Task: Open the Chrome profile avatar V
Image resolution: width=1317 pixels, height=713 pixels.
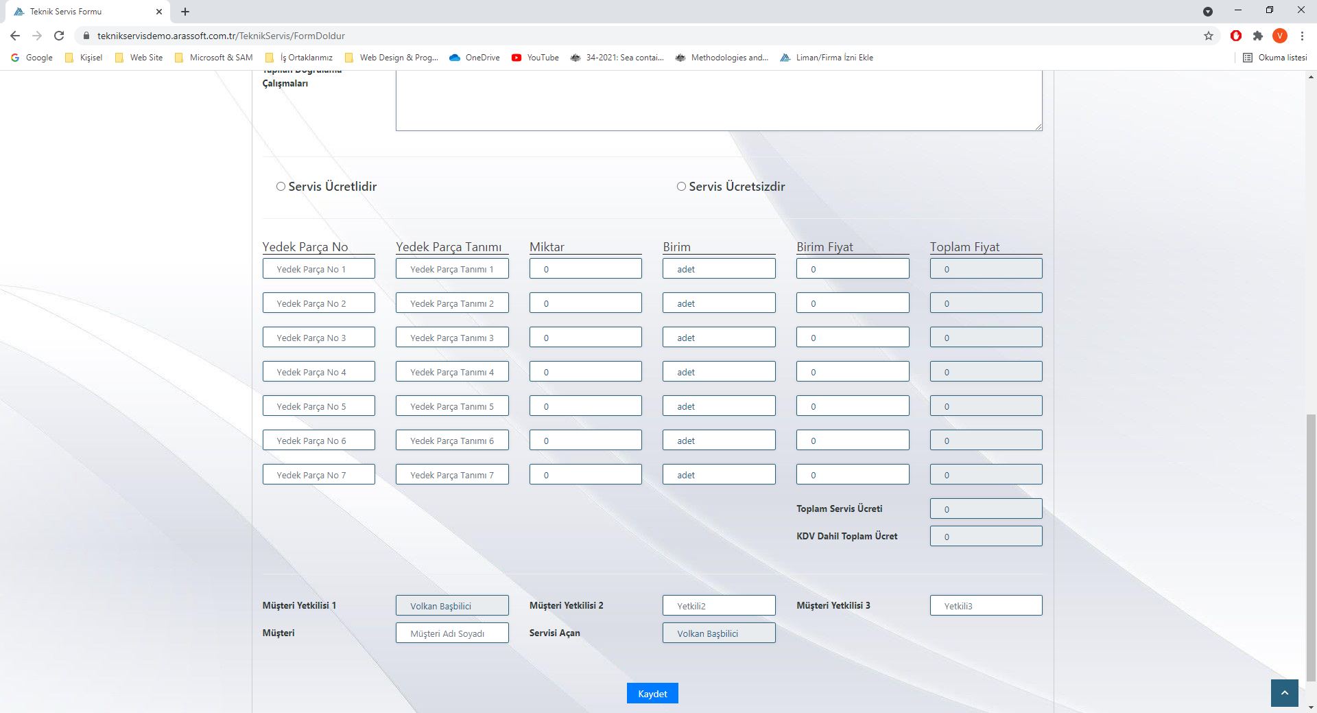Action: click(x=1280, y=36)
